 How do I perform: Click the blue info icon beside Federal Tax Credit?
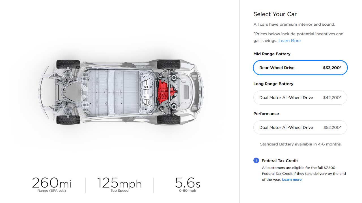click(x=256, y=161)
